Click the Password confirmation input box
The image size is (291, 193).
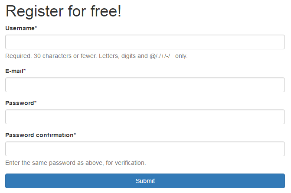pos(145,149)
